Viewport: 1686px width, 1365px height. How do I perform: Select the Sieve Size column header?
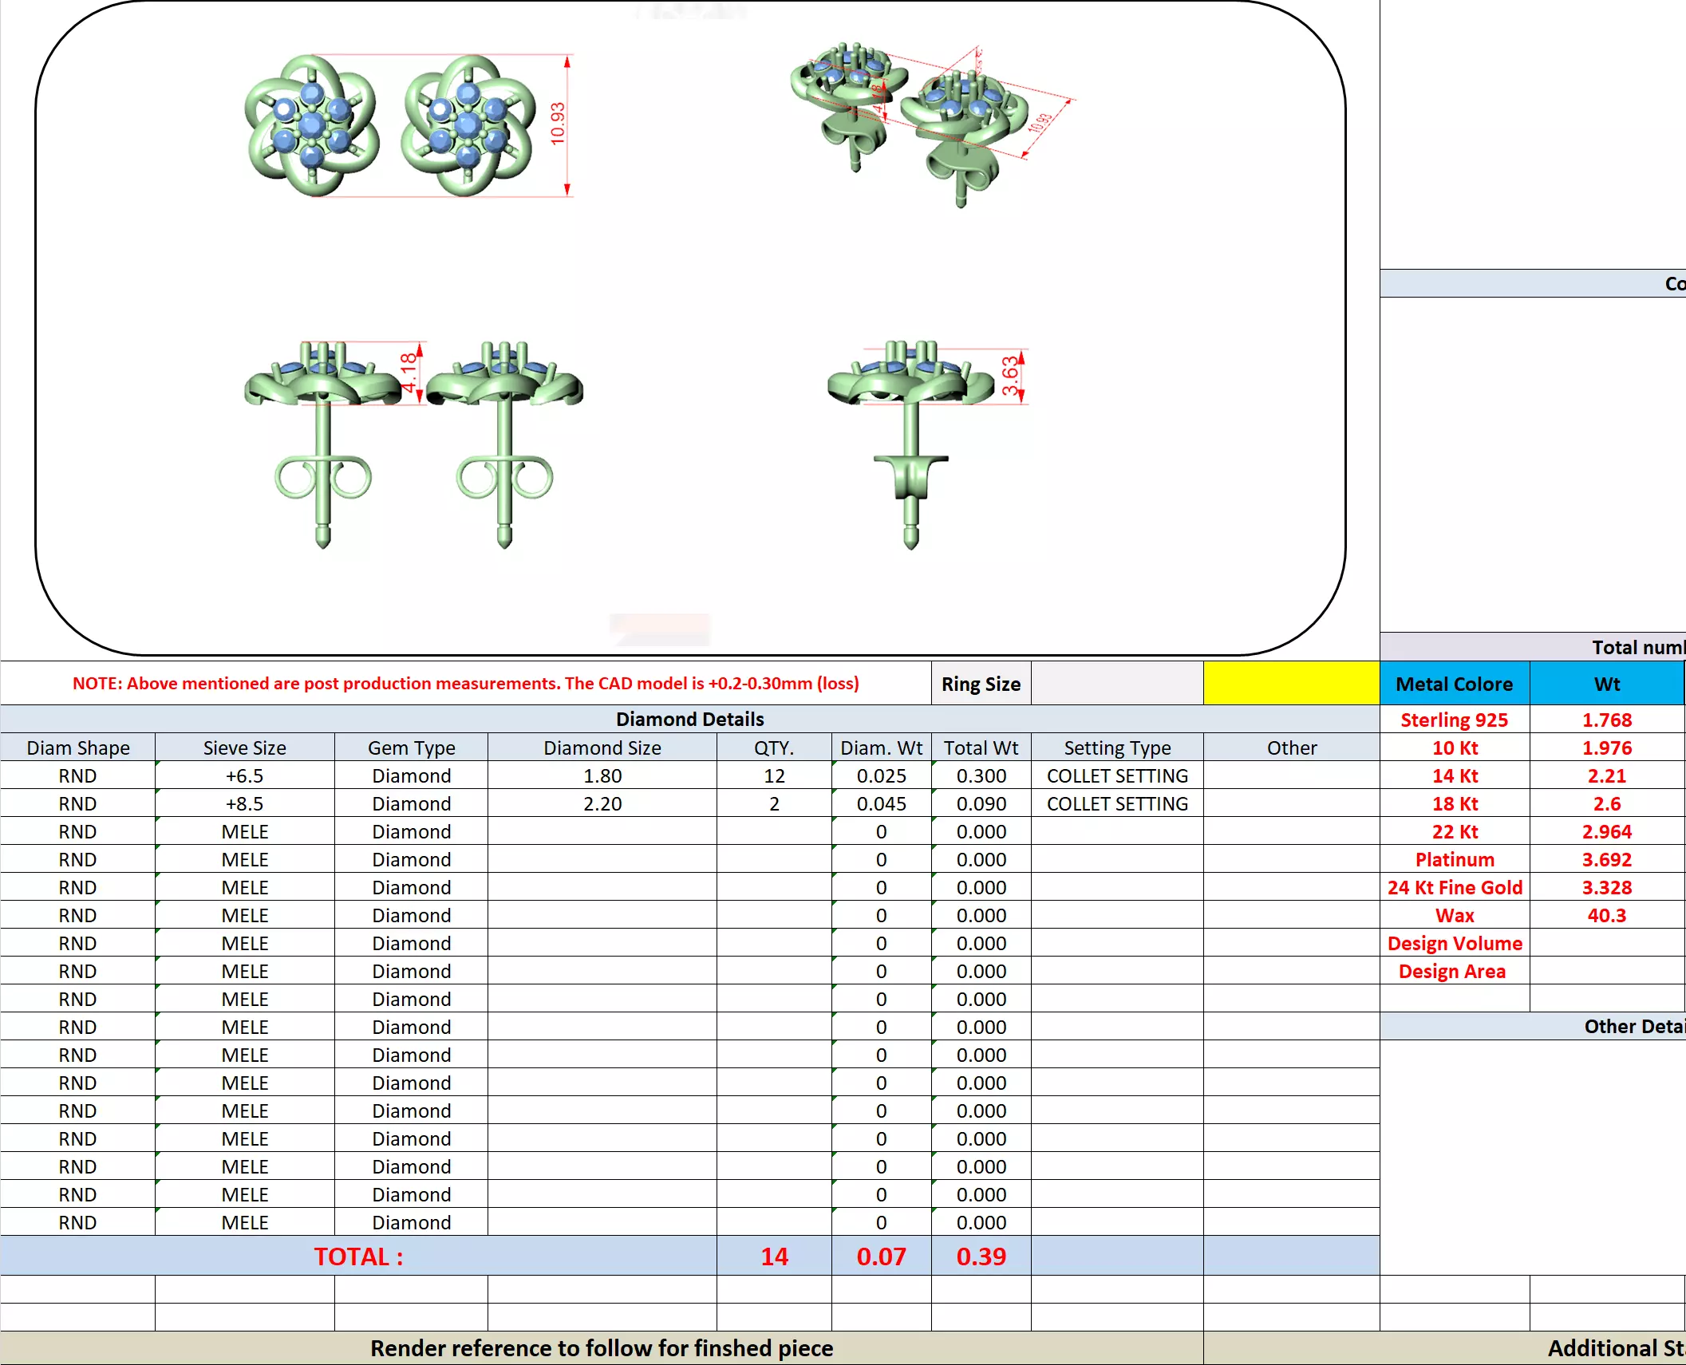(245, 748)
